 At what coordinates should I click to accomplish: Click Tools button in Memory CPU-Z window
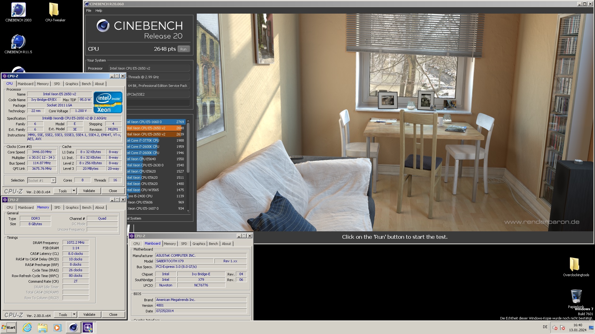pos(63,315)
